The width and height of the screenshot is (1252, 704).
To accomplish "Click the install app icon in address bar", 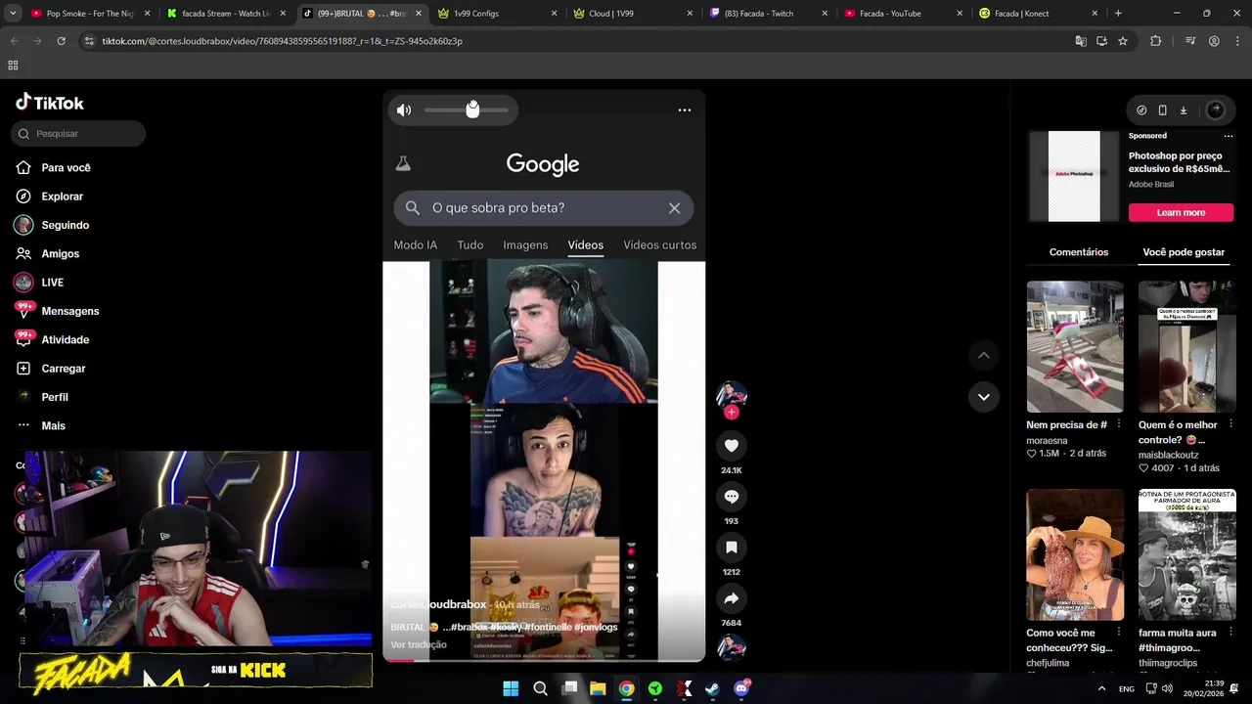I will pos(1101,41).
